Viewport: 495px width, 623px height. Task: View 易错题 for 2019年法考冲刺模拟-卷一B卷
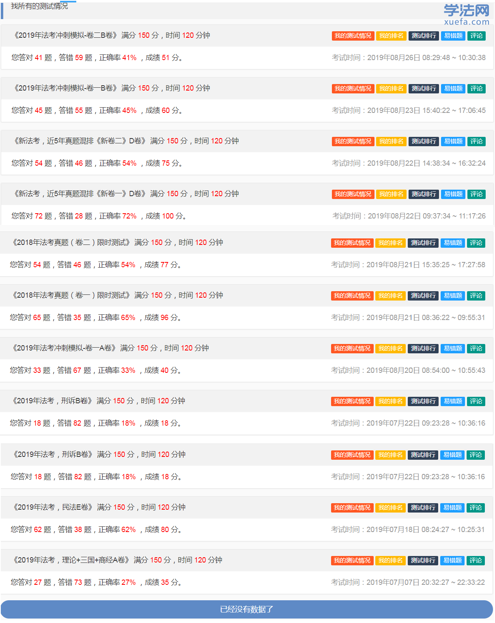tap(453, 89)
